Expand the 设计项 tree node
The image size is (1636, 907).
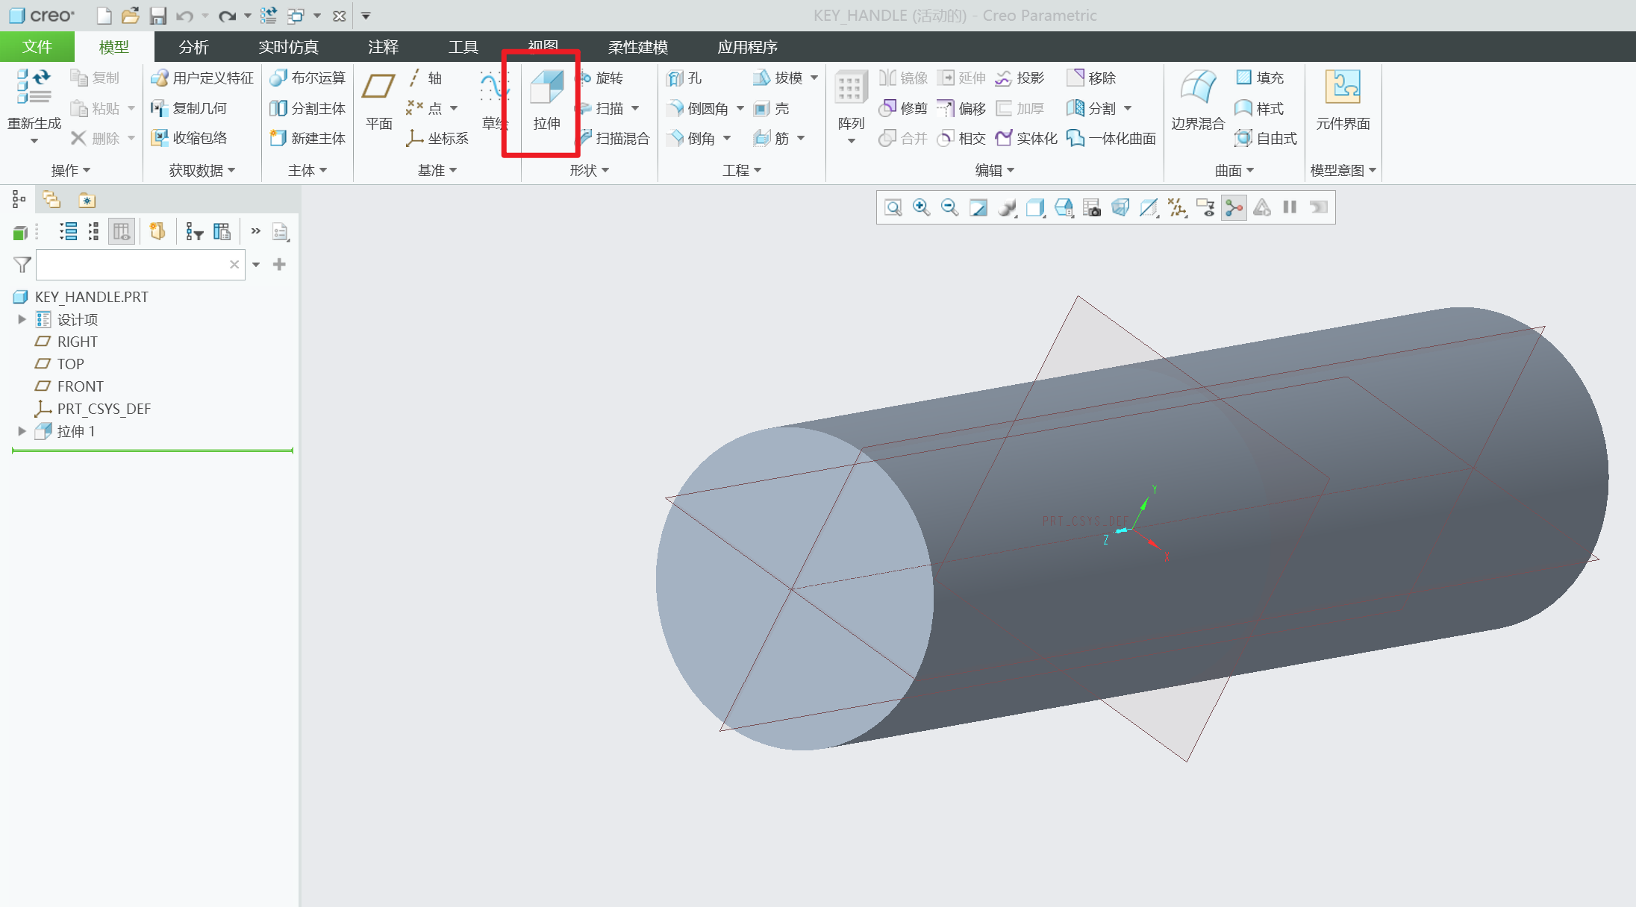click(22, 319)
